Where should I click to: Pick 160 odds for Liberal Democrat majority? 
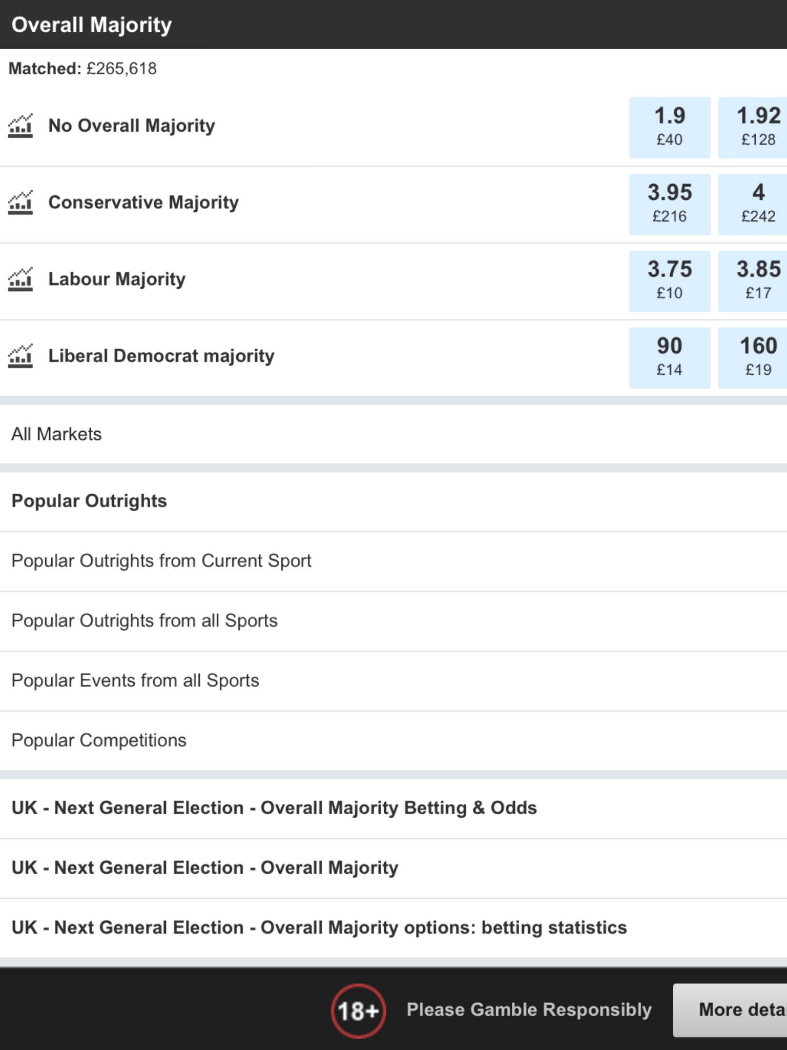[753, 358]
